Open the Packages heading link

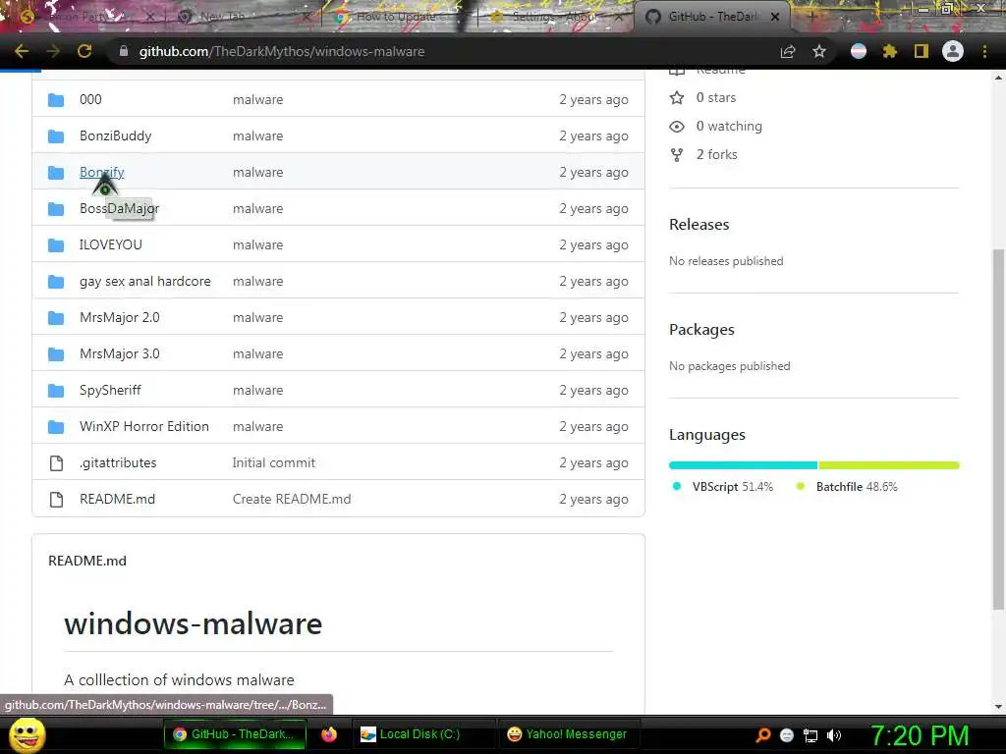click(x=701, y=330)
